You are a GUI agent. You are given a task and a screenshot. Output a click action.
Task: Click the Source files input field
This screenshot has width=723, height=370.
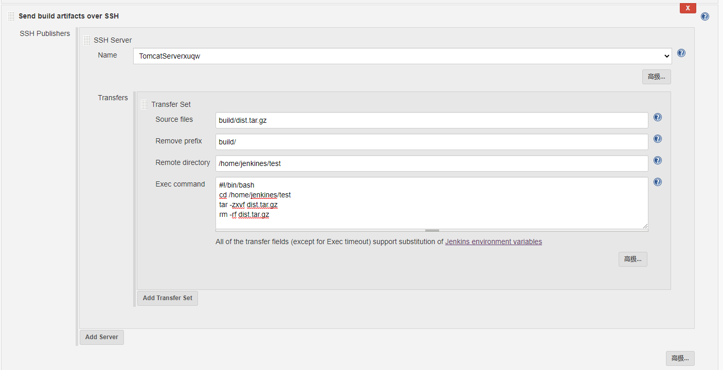(431, 120)
